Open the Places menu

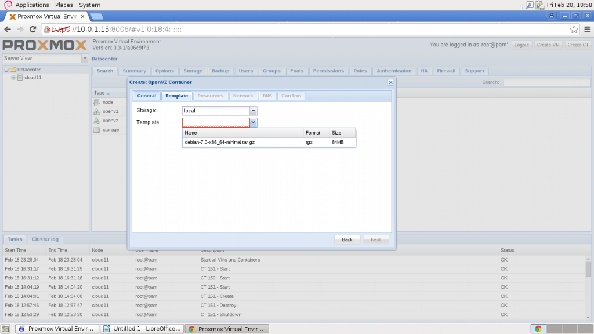point(64,5)
